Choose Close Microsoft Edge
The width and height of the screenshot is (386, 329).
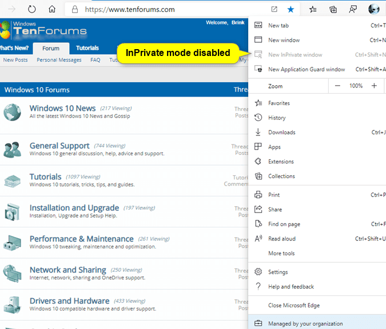[x=317, y=305]
